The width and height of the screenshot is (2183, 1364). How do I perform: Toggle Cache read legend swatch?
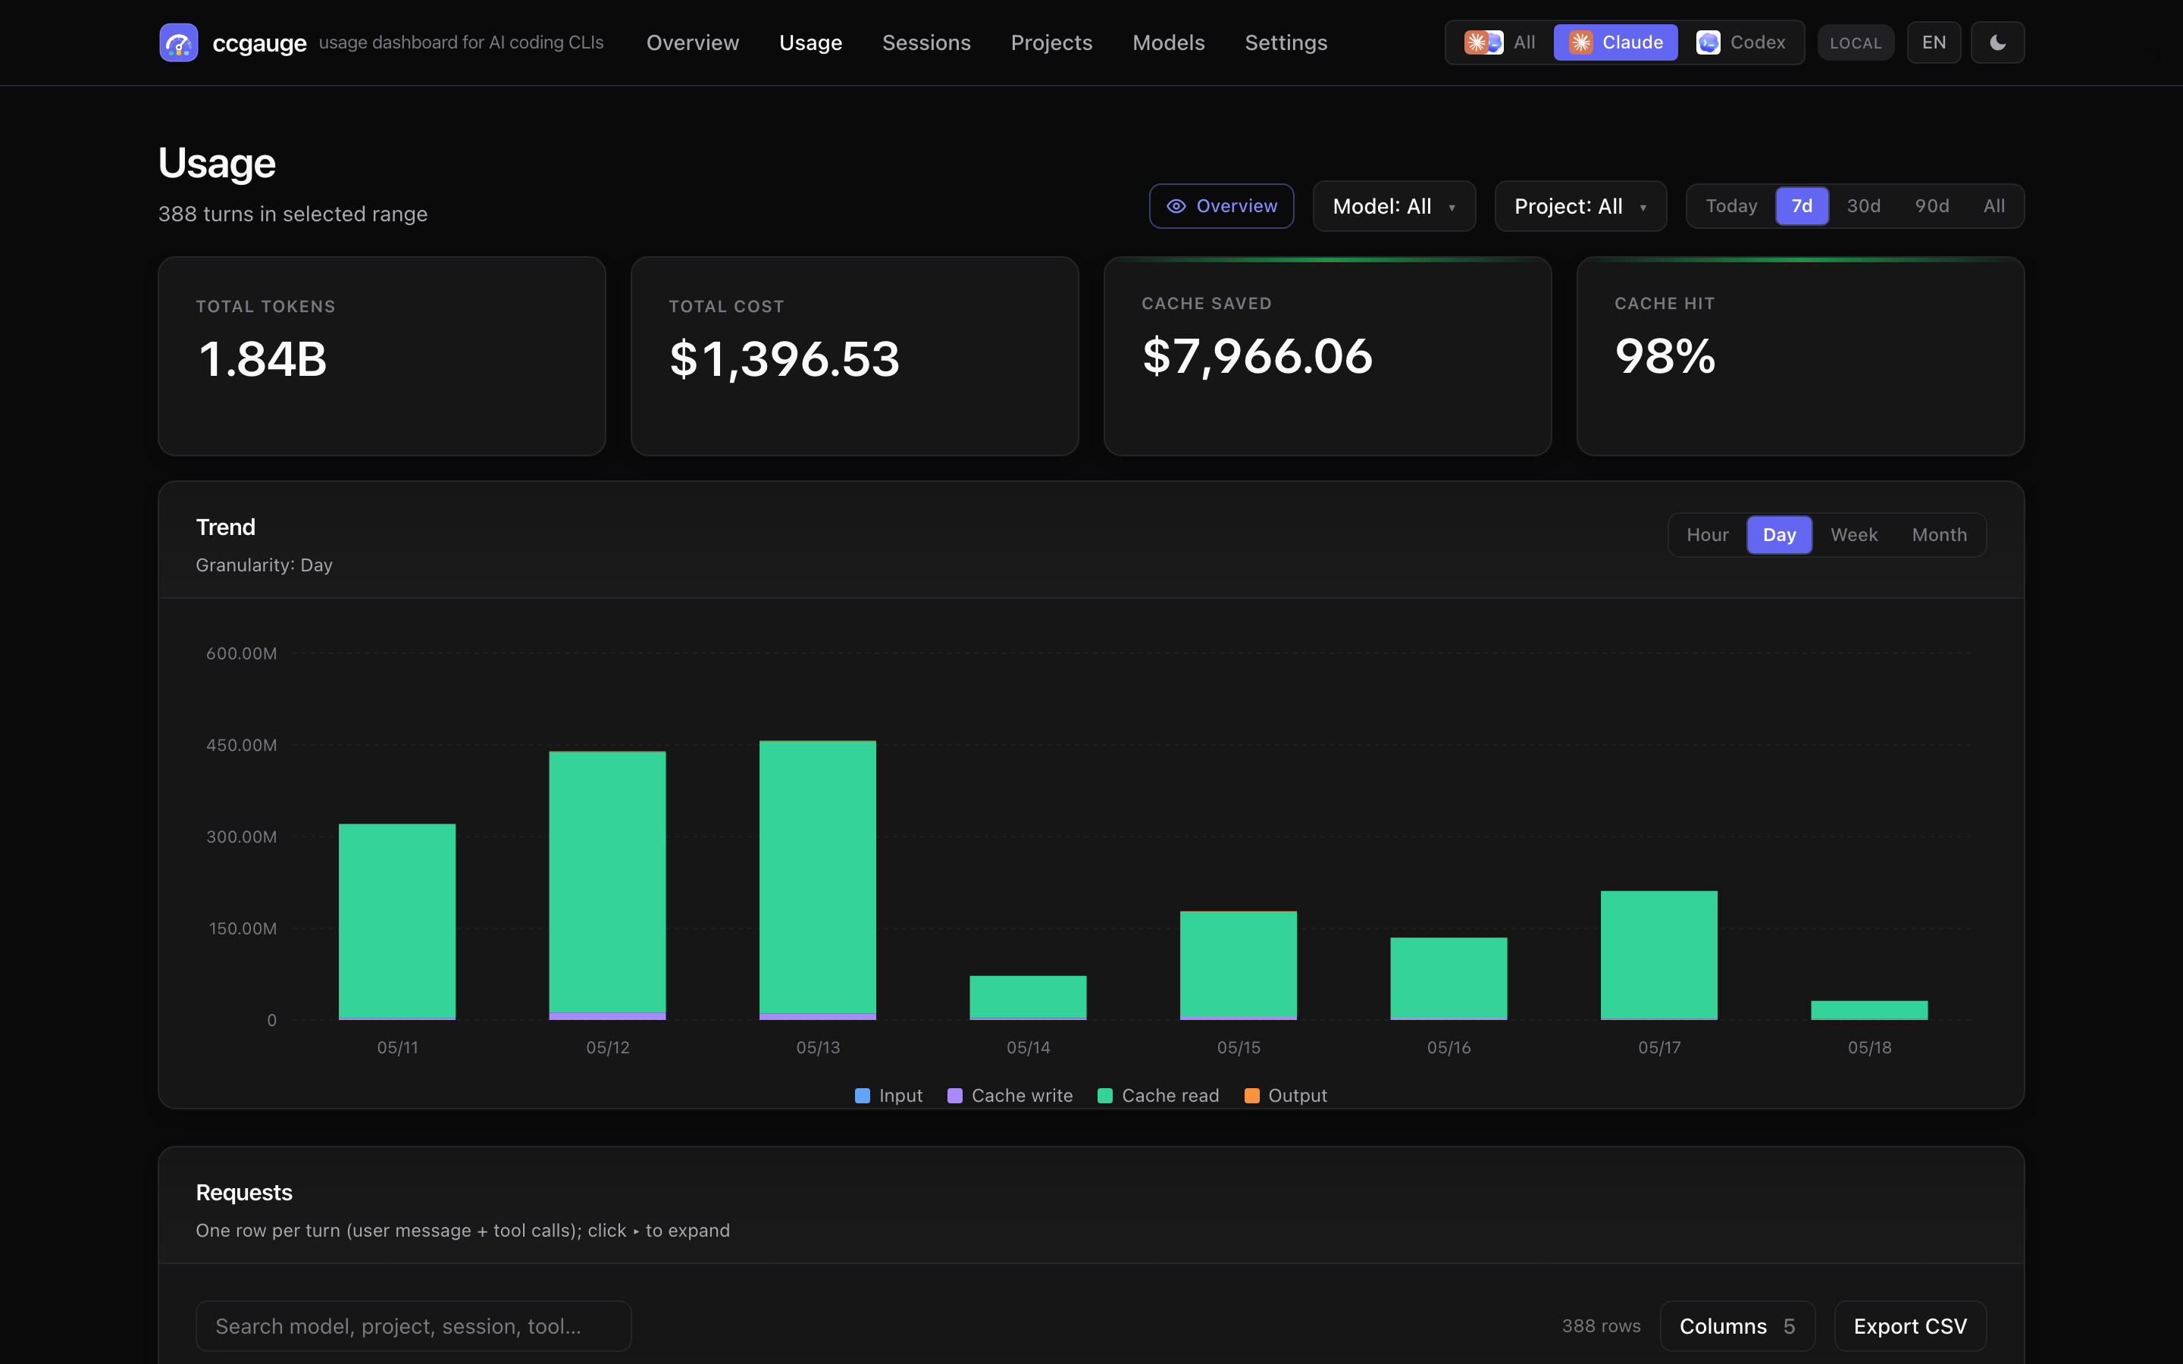1105,1095
